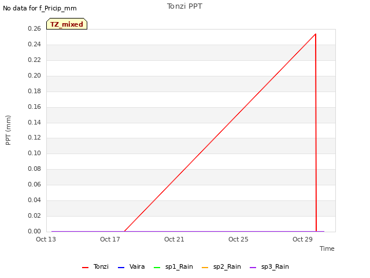Click the 0.24 y-axis tick label
This screenshot has height=278, width=370.
coord(35,44)
